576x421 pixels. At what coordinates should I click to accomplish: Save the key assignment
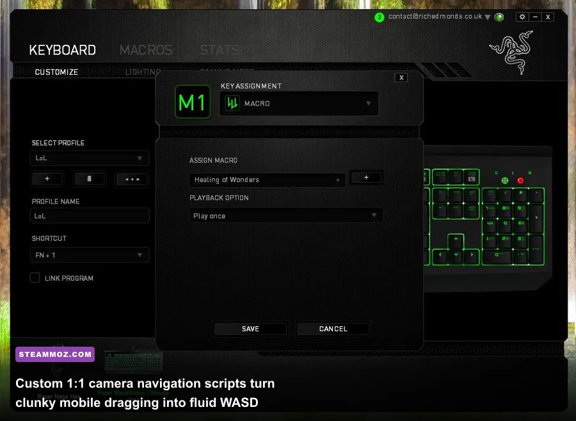[x=250, y=329]
